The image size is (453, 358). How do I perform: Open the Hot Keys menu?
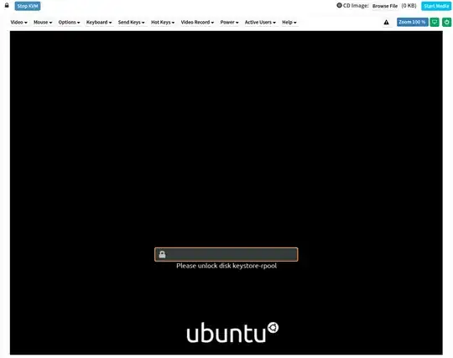pos(163,23)
